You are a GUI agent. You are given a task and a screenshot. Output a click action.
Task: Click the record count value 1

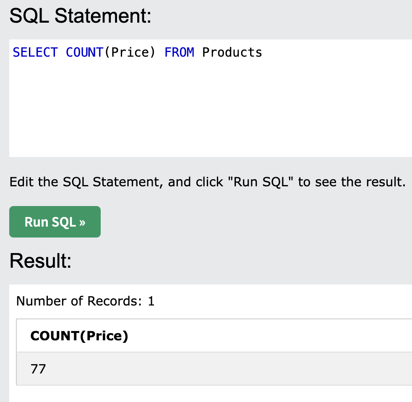(151, 301)
